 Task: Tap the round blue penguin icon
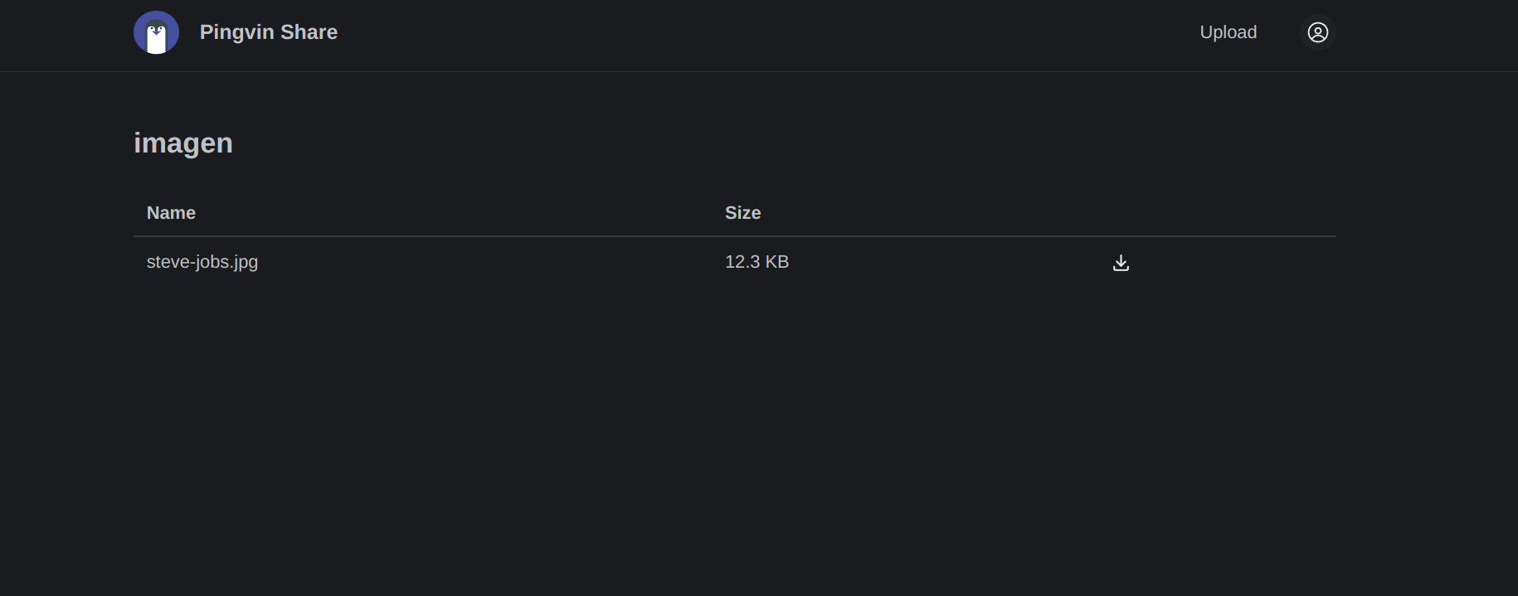[x=156, y=32]
